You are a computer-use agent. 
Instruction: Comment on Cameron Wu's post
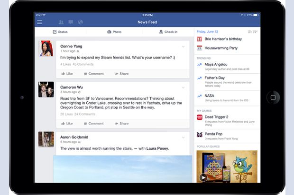94,124
